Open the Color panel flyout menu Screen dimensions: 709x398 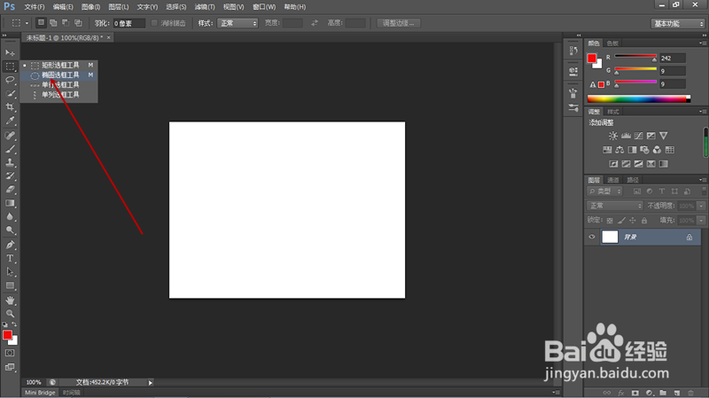coord(703,43)
